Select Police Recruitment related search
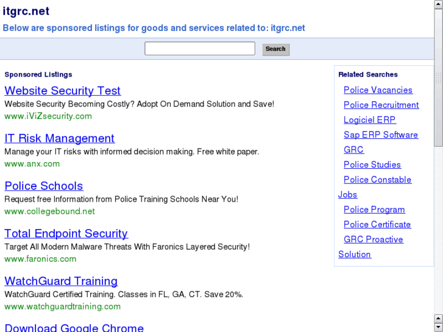 (x=381, y=105)
